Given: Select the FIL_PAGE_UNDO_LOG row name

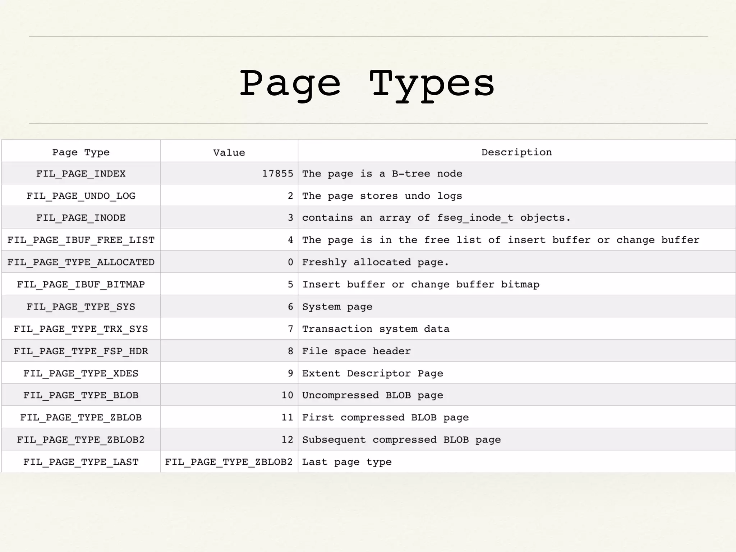Looking at the screenshot, I should (81, 196).
